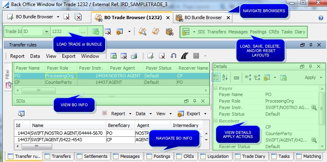Click the BO bundle box icon in toolbar
Viewport: 327px width, 162px height.
170,32
